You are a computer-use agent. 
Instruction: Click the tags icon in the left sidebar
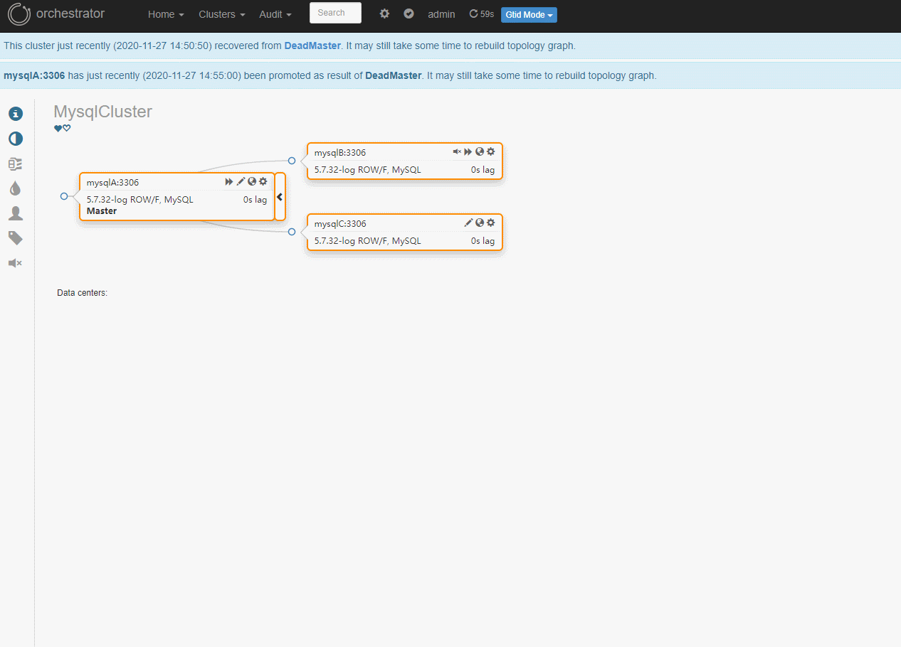[x=15, y=237]
